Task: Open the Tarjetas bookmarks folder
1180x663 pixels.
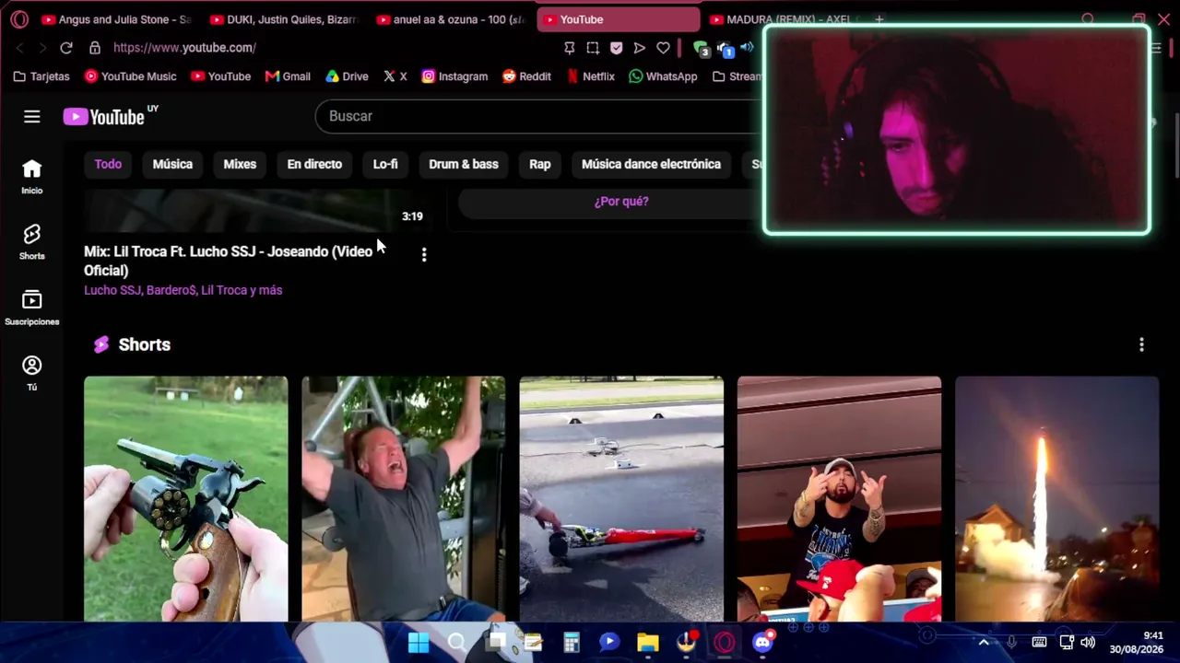Action: 41,76
